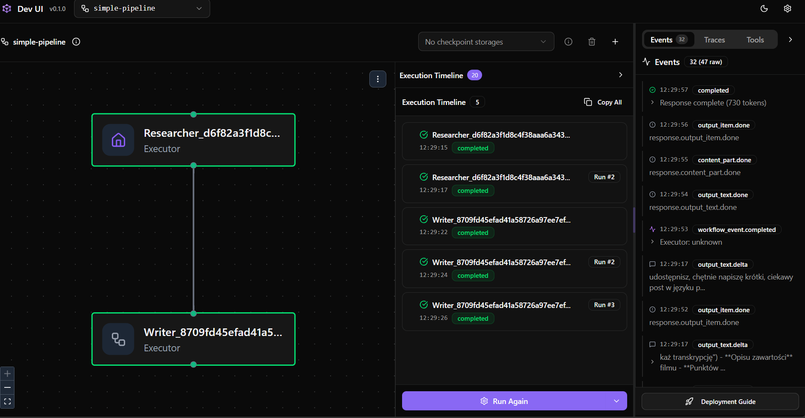Click response.output_text.done event text
The height and width of the screenshot is (418, 805).
[x=693, y=207]
